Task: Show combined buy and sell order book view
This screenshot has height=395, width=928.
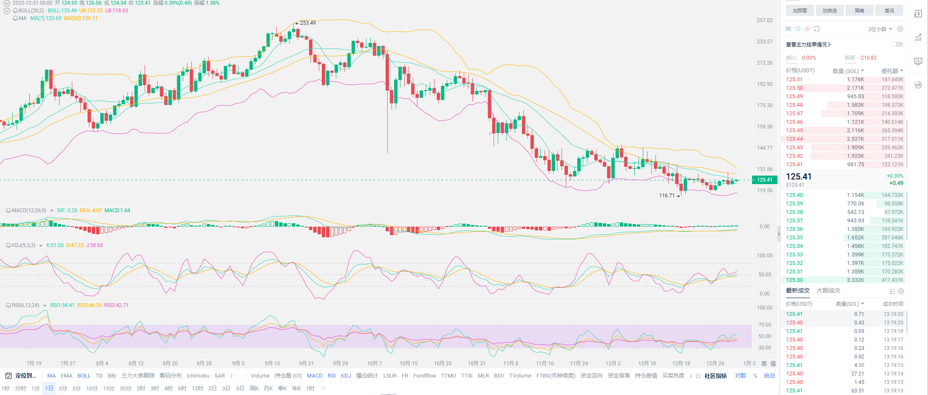Action: 788,29
